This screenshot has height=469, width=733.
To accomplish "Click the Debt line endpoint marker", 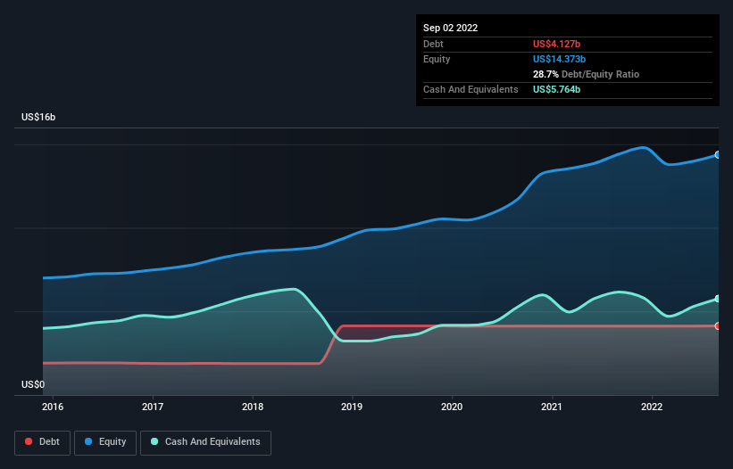I will 718,325.
